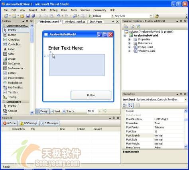
Task: Click the Toolbox scrollbar up arrow
Action: [x=32, y=25]
